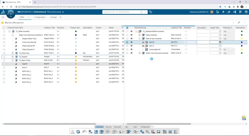Click the magnifier search list icon in the toolbar
249x136 pixels.
tap(147, 132)
